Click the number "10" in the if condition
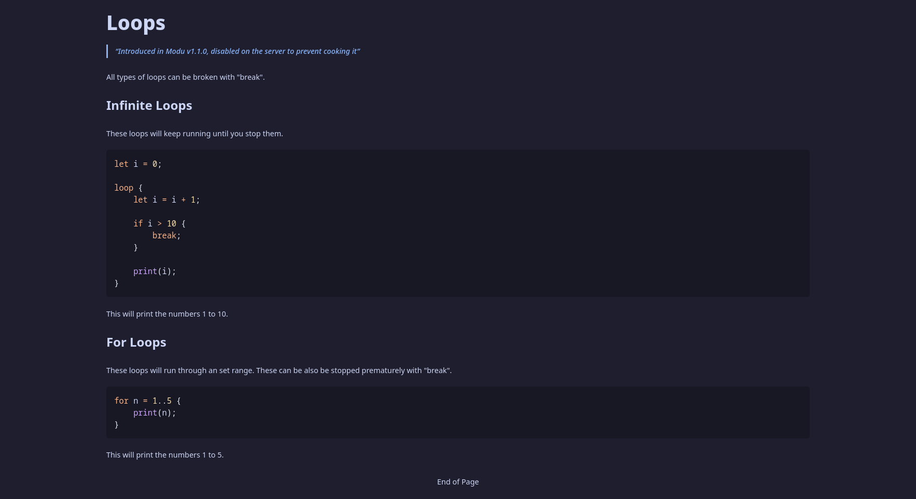Viewport: 916px width, 499px height. point(171,224)
